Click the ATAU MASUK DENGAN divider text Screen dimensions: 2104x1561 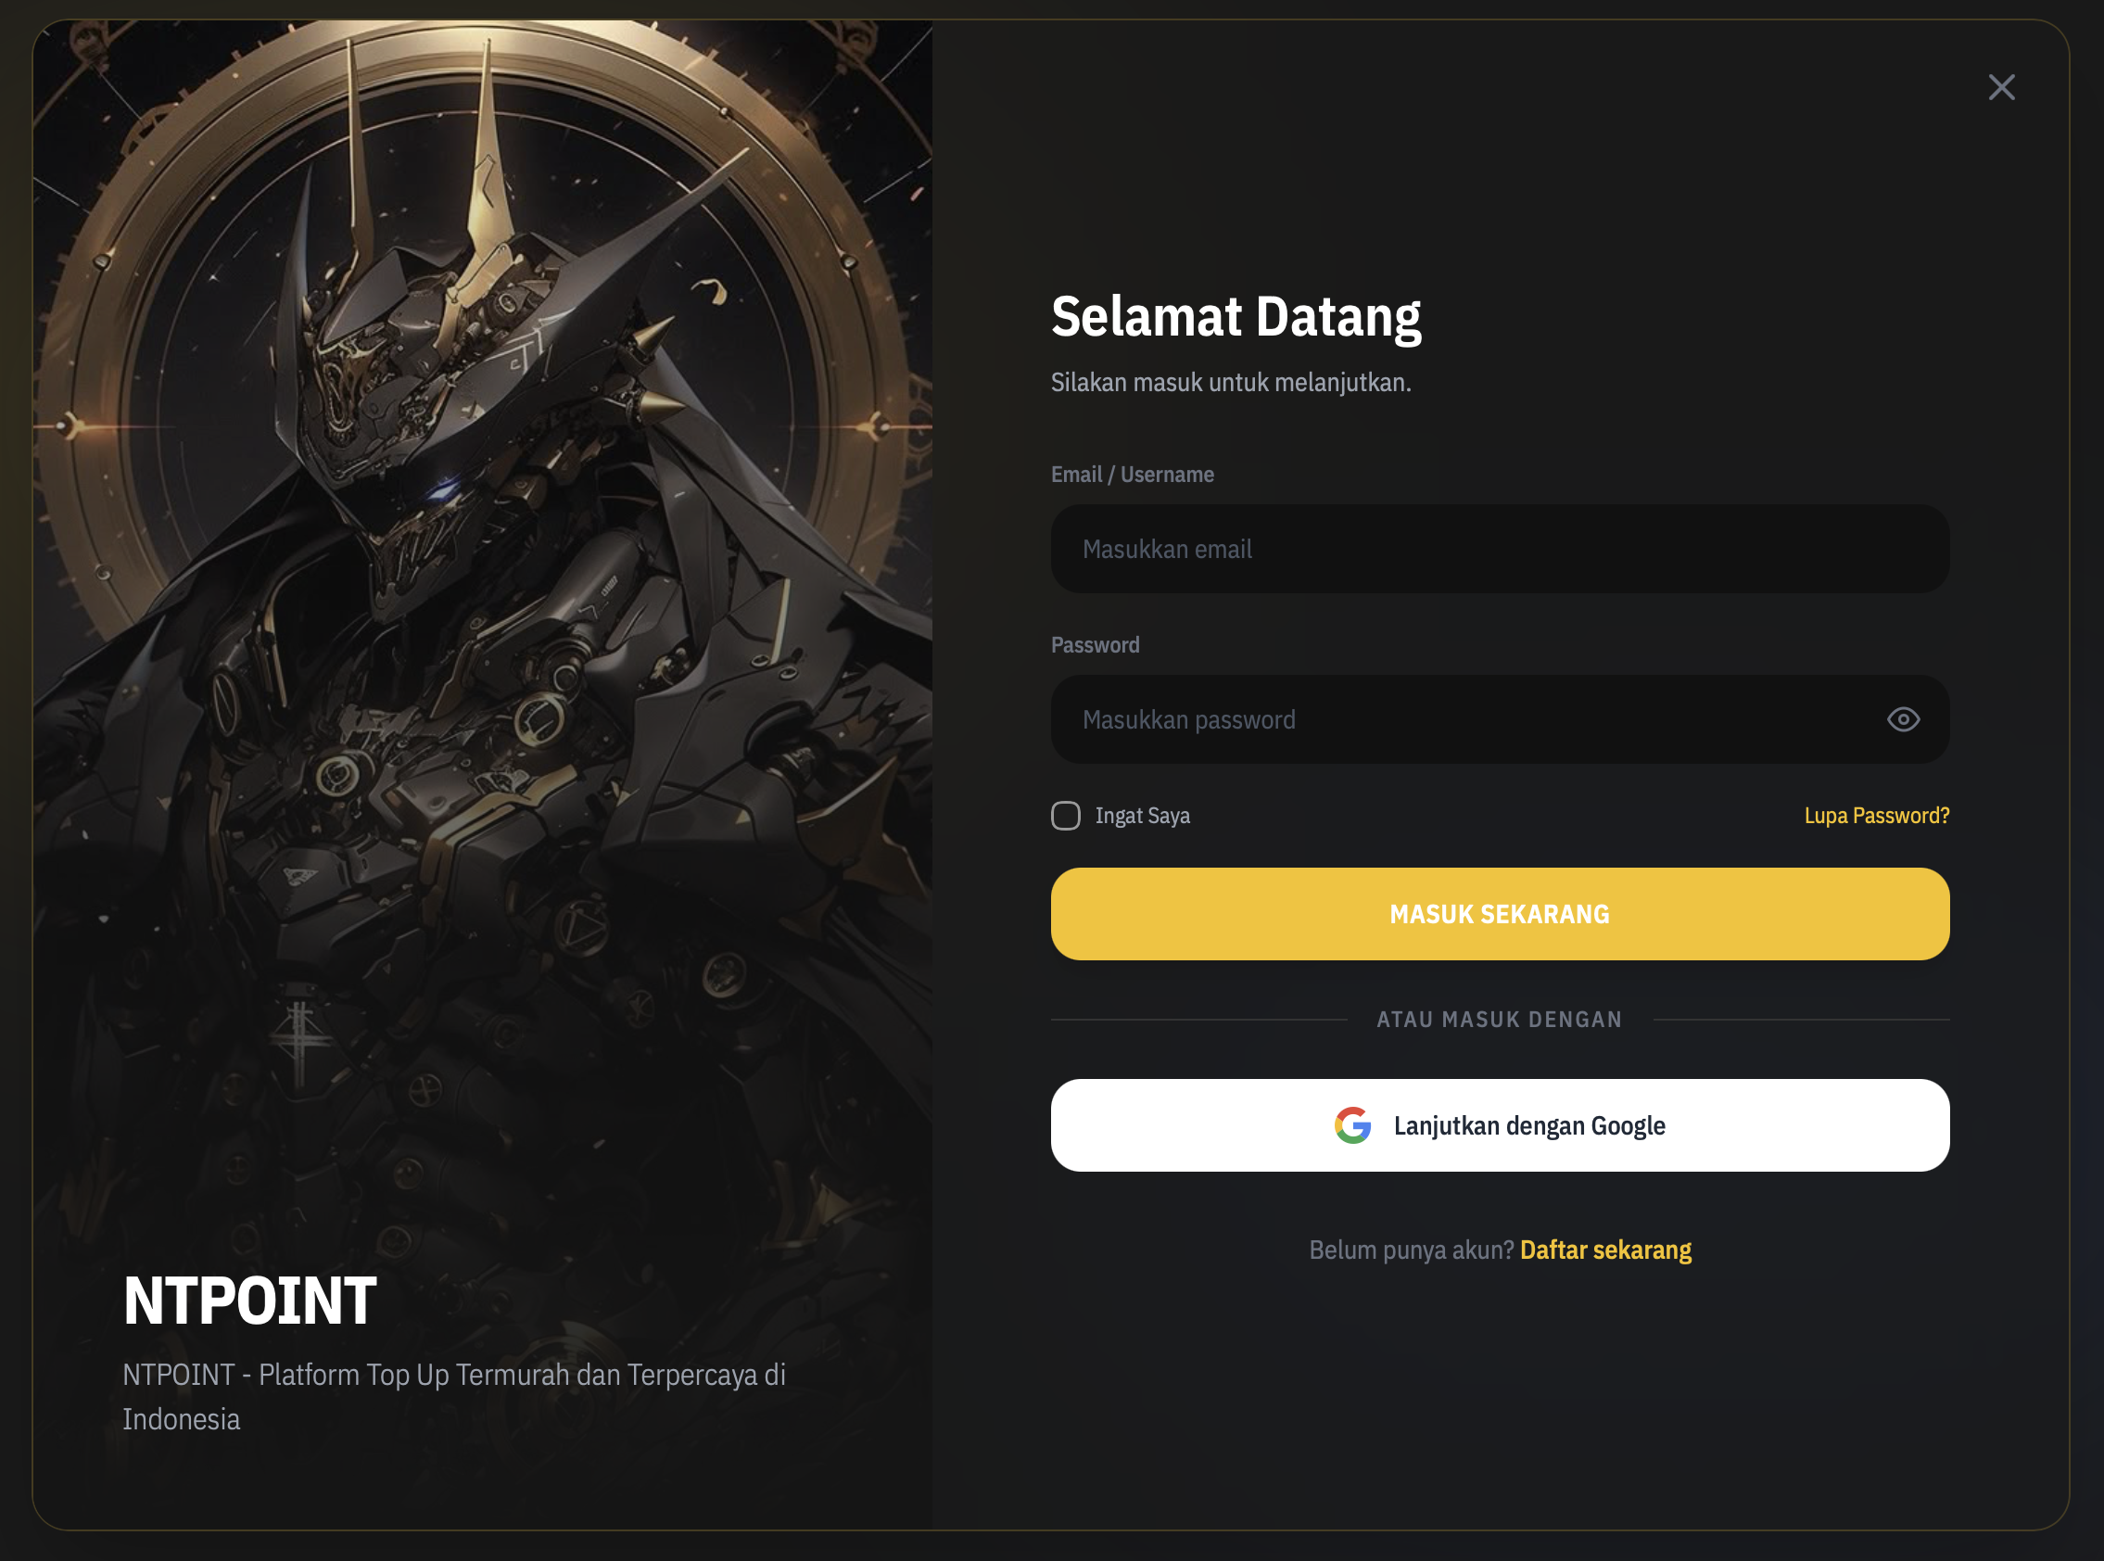1500,1020
